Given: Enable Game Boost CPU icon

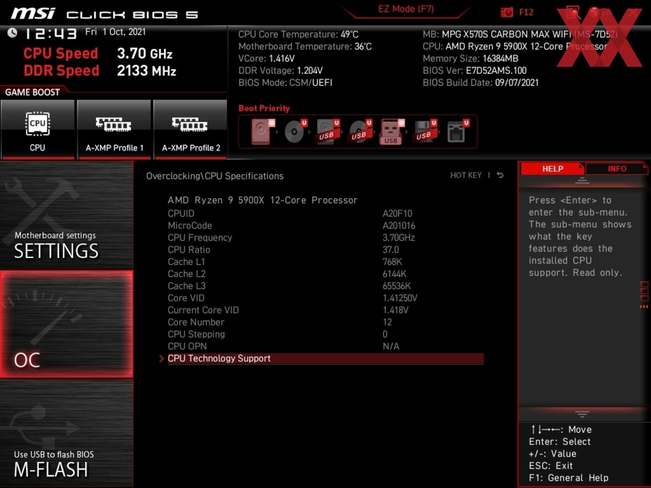Looking at the screenshot, I should pyautogui.click(x=37, y=129).
